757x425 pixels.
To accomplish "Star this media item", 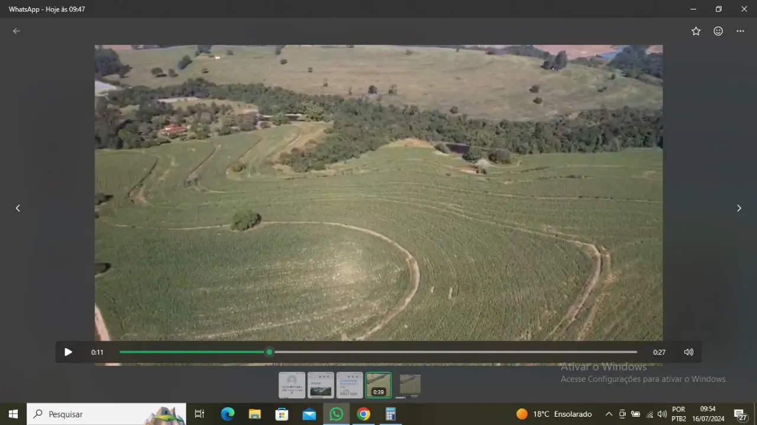I will (x=696, y=31).
